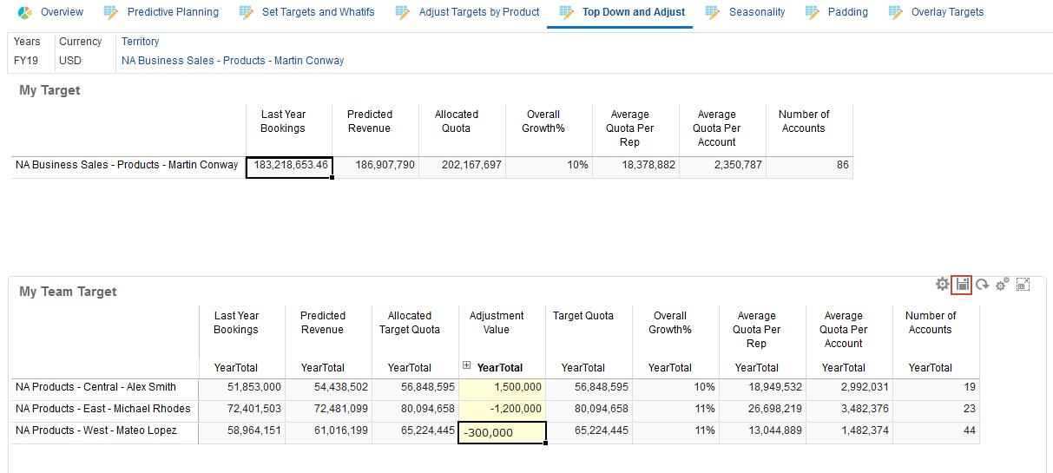Expand the YearTotal Adjustment Value column
Screen dimensions: 1053x473
(467, 367)
